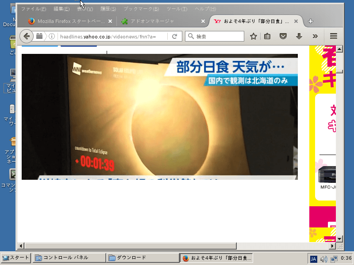Bookmark this page with the star icon
This screenshot has width=354, height=265.
(253, 36)
